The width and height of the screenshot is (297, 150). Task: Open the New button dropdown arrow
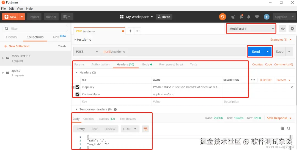(22, 17)
